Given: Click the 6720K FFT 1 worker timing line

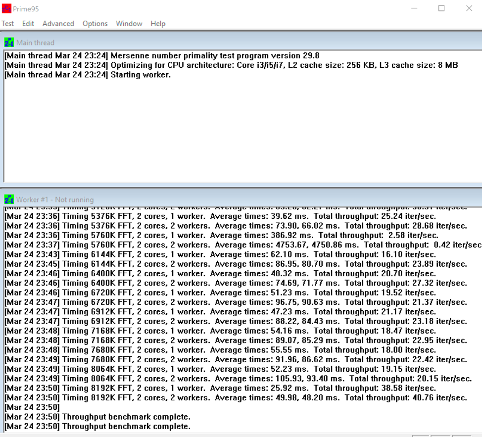Looking at the screenshot, I should coord(220,292).
